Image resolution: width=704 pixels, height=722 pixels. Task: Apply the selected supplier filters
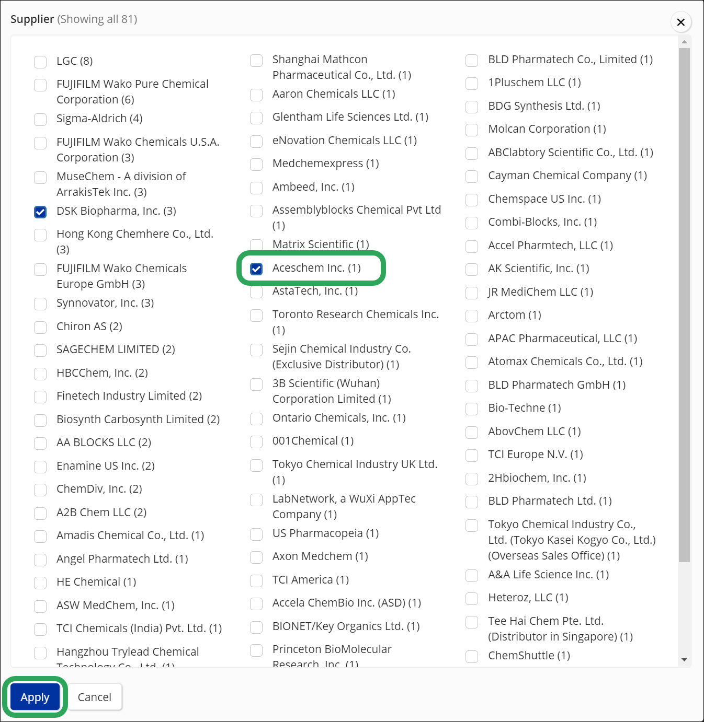tap(35, 697)
